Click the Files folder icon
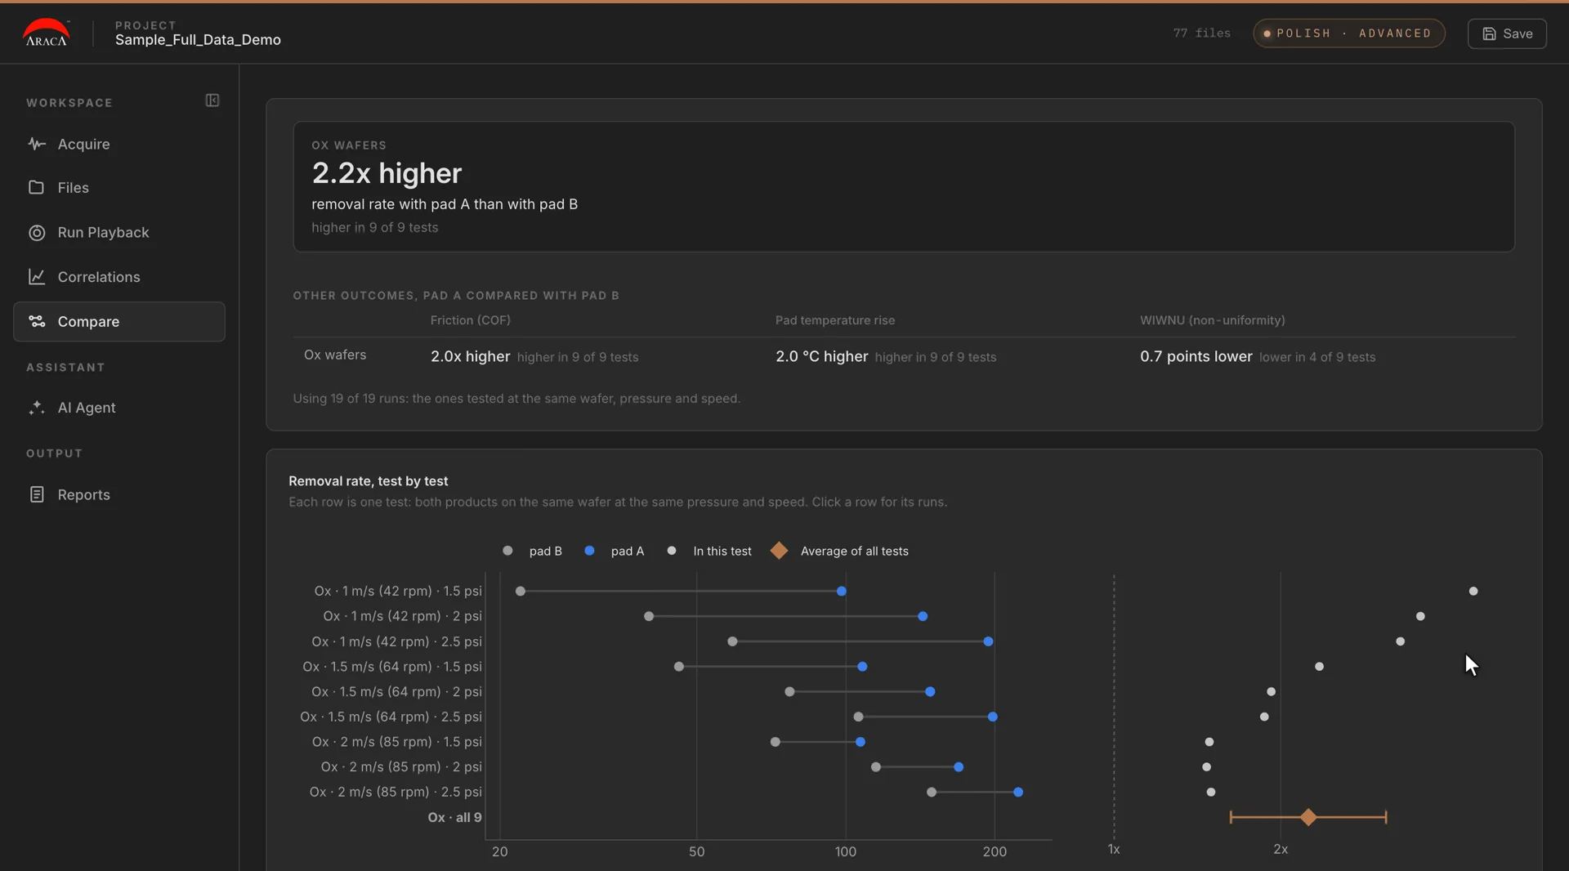The height and width of the screenshot is (871, 1569). [x=37, y=187]
